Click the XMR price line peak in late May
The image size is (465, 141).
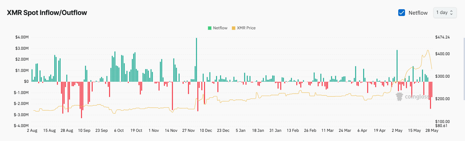click(x=428, y=50)
